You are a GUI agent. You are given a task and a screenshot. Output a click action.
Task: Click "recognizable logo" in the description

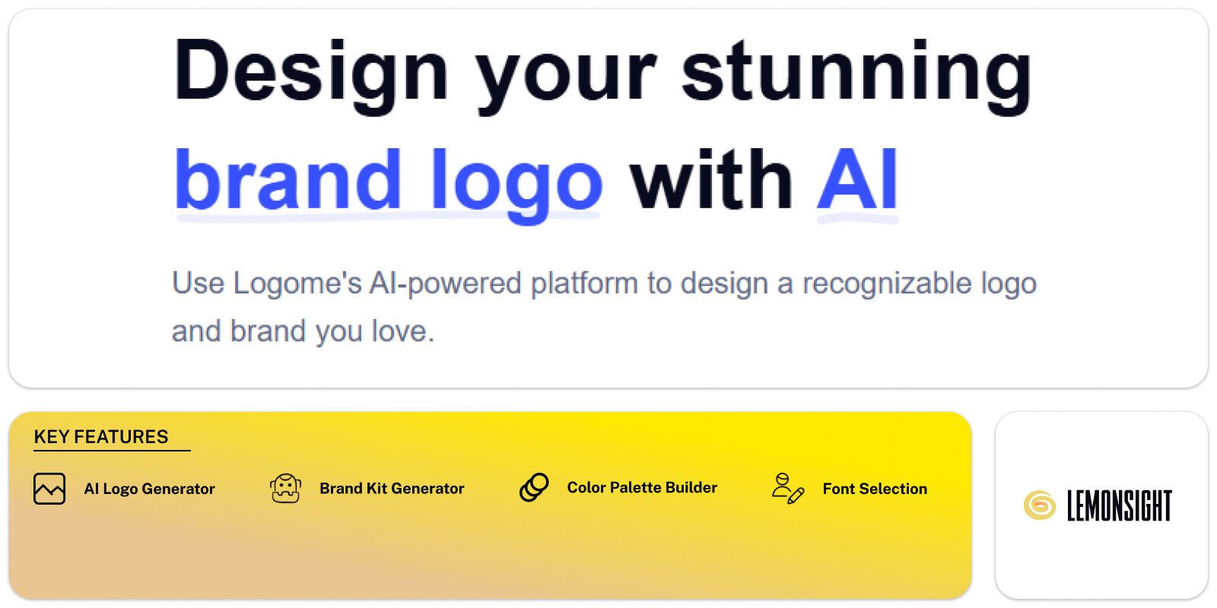919,283
